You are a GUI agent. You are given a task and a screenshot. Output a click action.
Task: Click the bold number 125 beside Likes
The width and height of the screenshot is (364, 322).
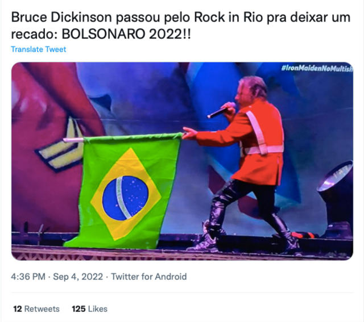tap(78, 309)
